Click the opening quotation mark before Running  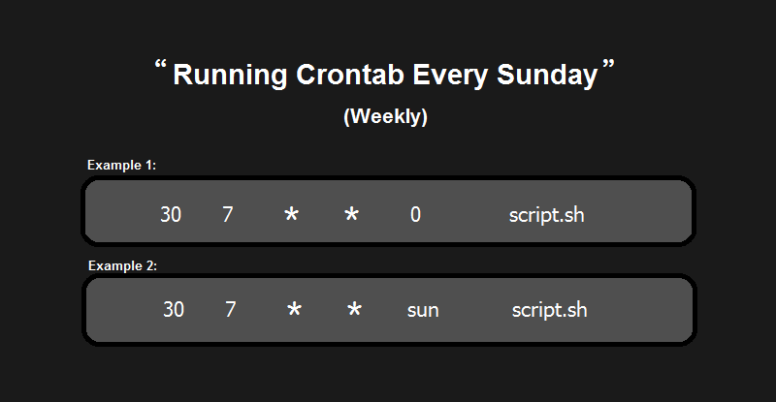[x=160, y=64]
